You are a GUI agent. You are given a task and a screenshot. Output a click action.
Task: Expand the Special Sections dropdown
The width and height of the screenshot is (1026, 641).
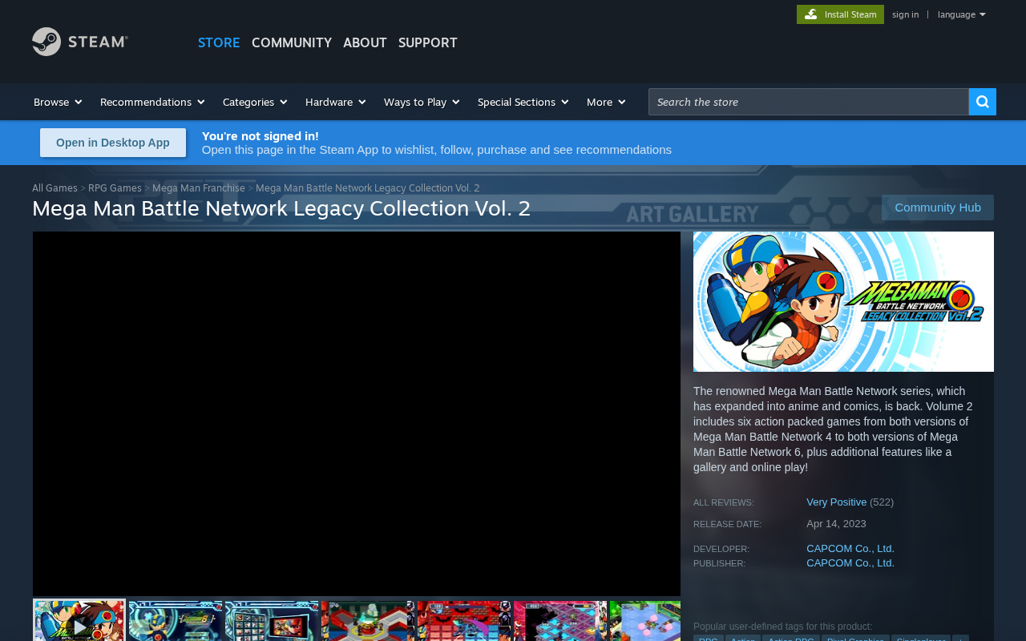coord(523,102)
